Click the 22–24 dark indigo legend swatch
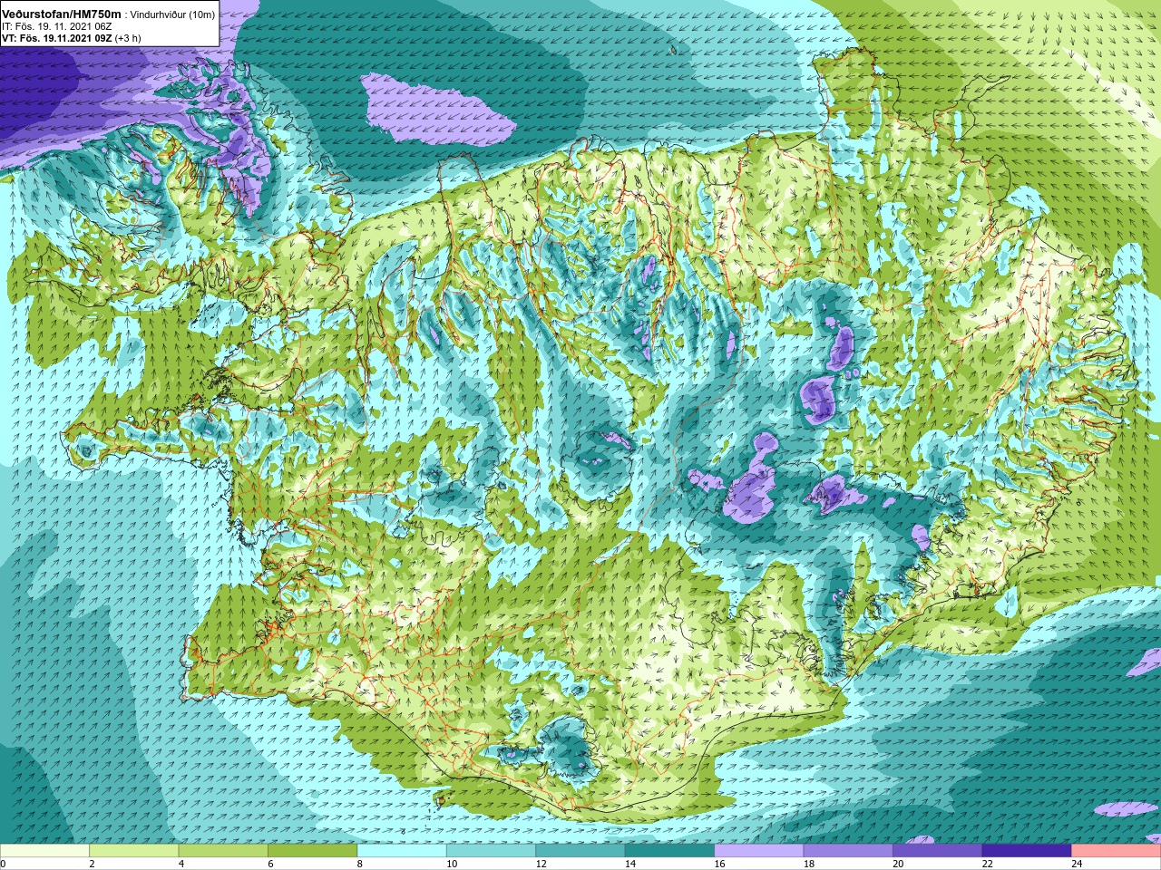 [1027, 851]
